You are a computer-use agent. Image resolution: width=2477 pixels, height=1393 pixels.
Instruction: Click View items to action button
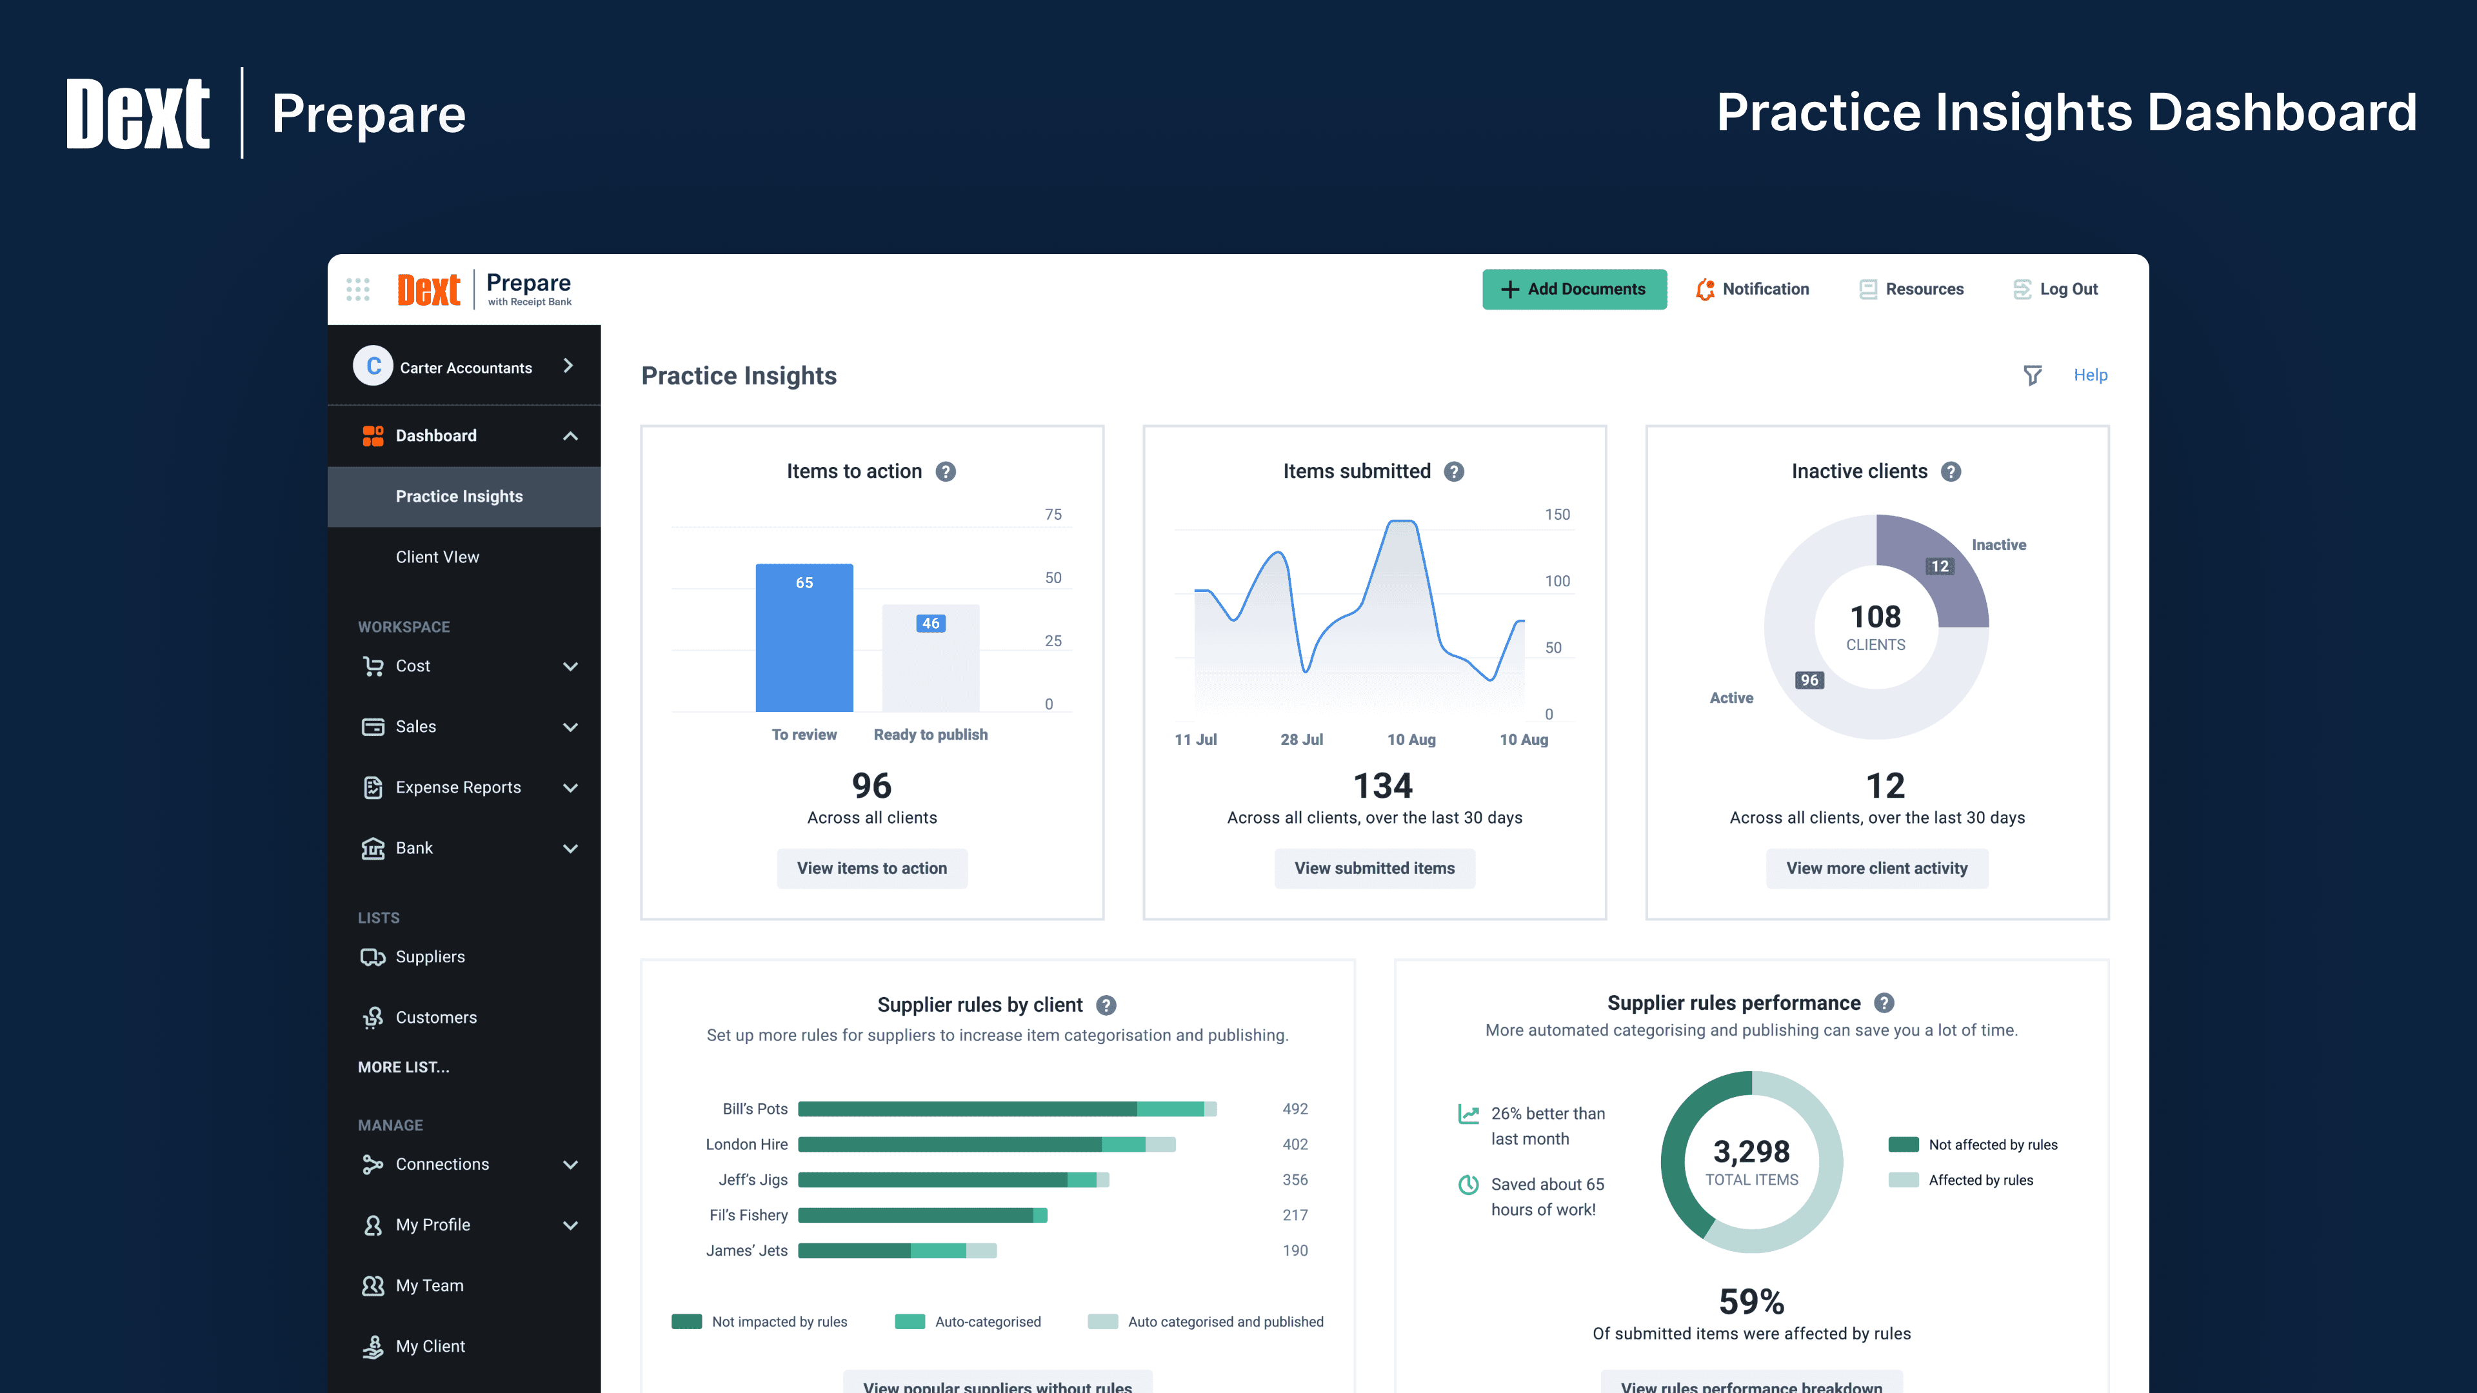click(871, 868)
